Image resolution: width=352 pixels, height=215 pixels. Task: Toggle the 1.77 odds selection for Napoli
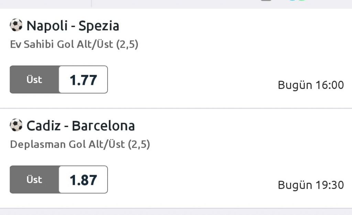pos(83,80)
